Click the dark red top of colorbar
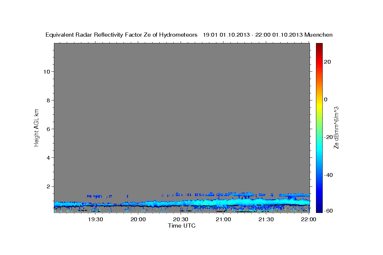The image size is (383, 255). tap(319, 46)
